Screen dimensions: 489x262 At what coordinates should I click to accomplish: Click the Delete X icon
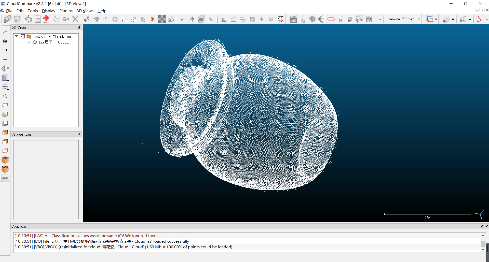(x=75, y=19)
